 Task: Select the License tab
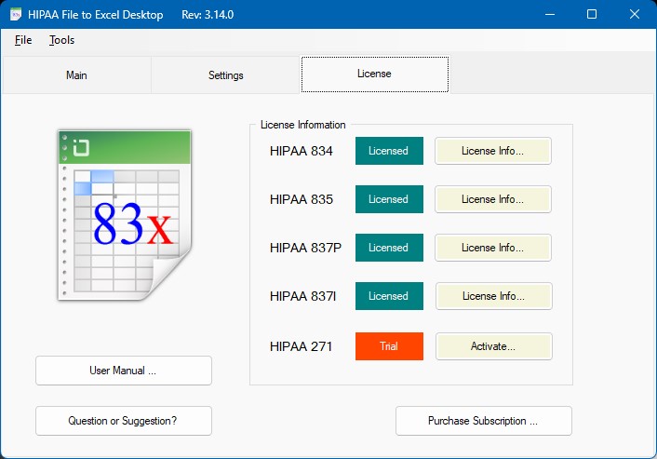[x=375, y=74]
